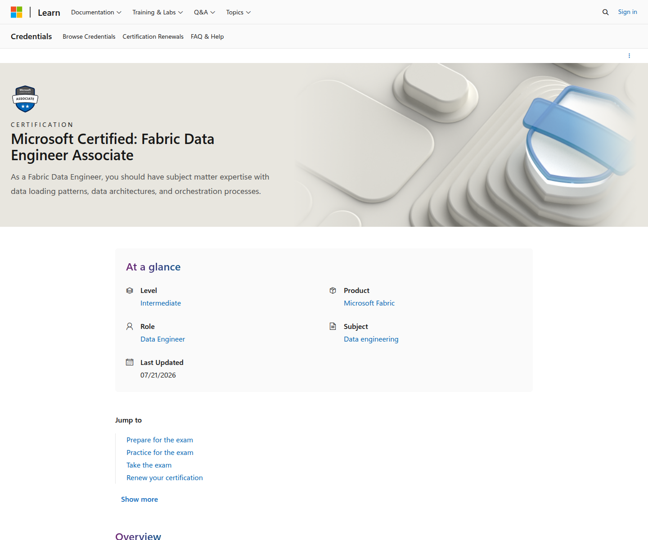
Task: Open the Q&A dropdown menu
Action: 204,12
